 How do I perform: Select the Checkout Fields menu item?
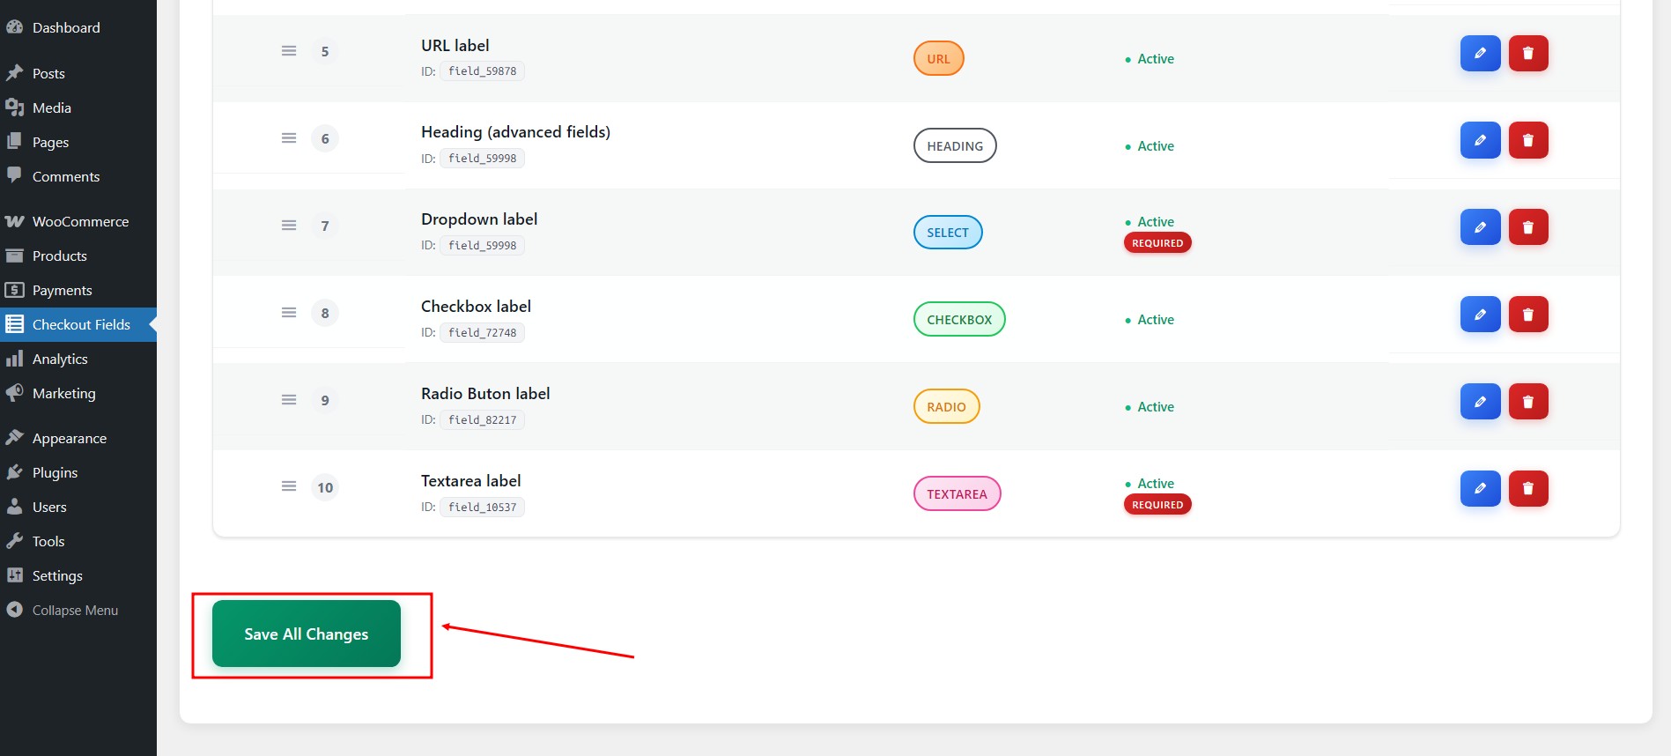[x=78, y=324]
